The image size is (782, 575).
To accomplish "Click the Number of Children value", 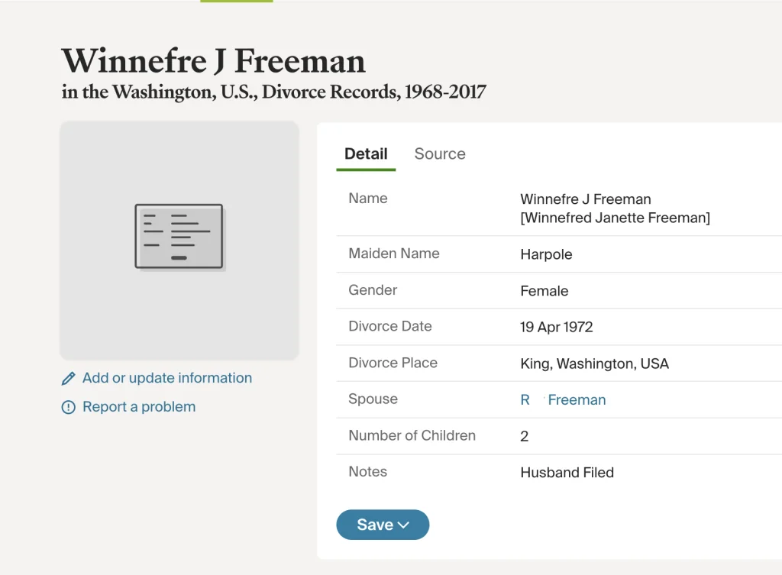I will click(x=525, y=436).
